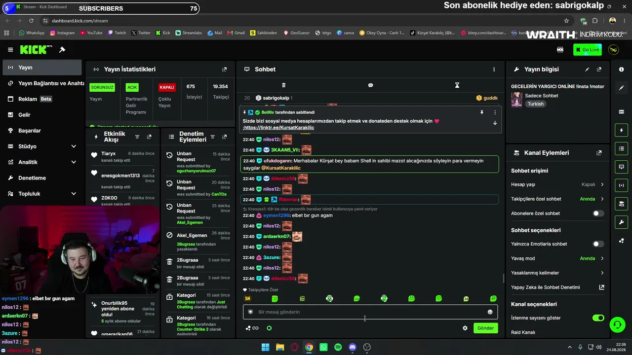Click the Raid Kanalı option

click(523, 332)
